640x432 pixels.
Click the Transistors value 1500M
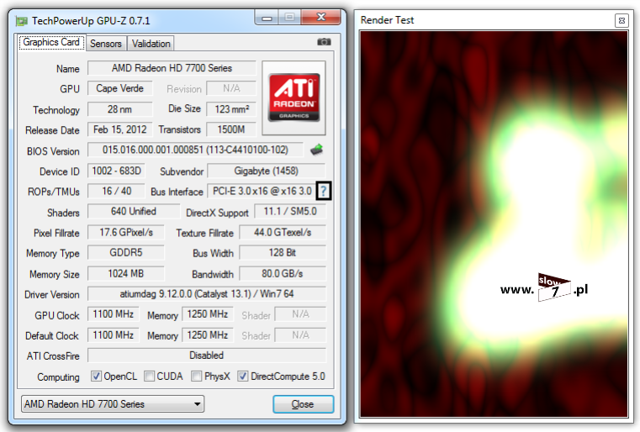click(231, 129)
